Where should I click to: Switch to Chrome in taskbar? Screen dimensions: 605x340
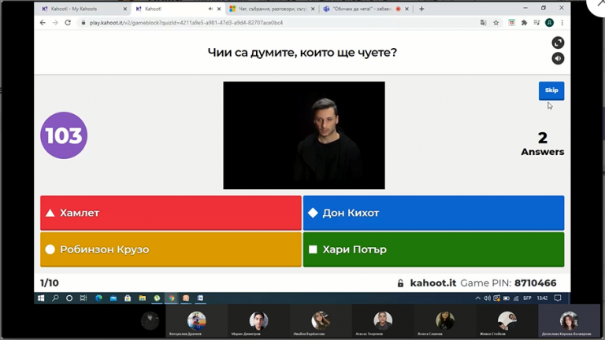pyautogui.click(x=171, y=298)
